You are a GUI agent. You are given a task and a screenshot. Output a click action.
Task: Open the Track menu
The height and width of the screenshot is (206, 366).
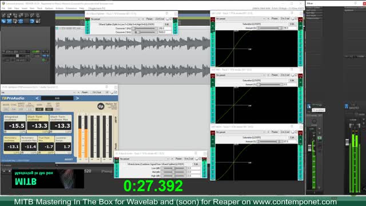point(40,9)
